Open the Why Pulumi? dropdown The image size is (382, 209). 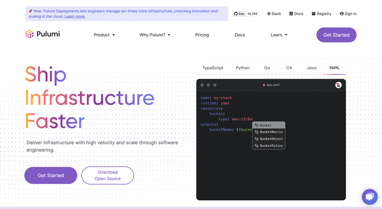pos(155,35)
